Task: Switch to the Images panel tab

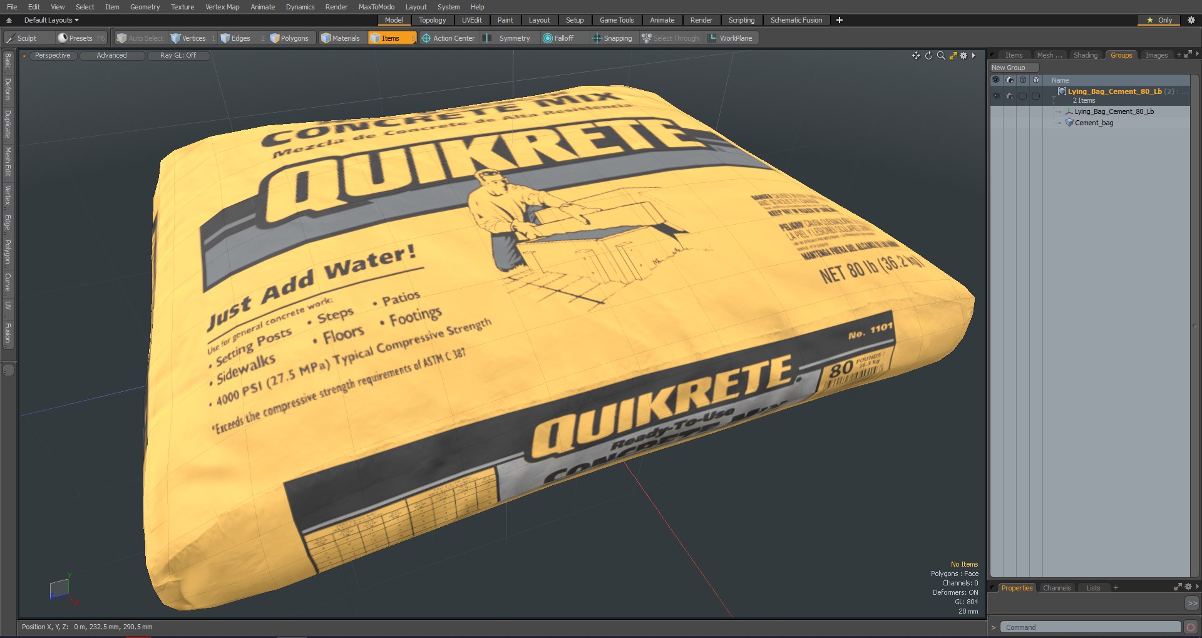Action: click(1156, 55)
